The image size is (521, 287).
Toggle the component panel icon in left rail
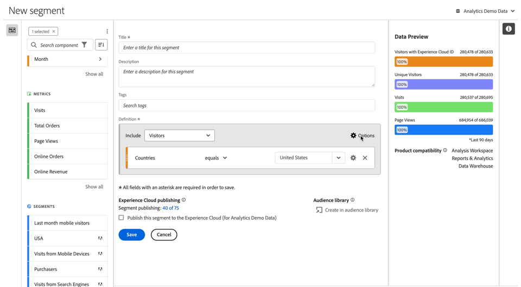coord(12,30)
